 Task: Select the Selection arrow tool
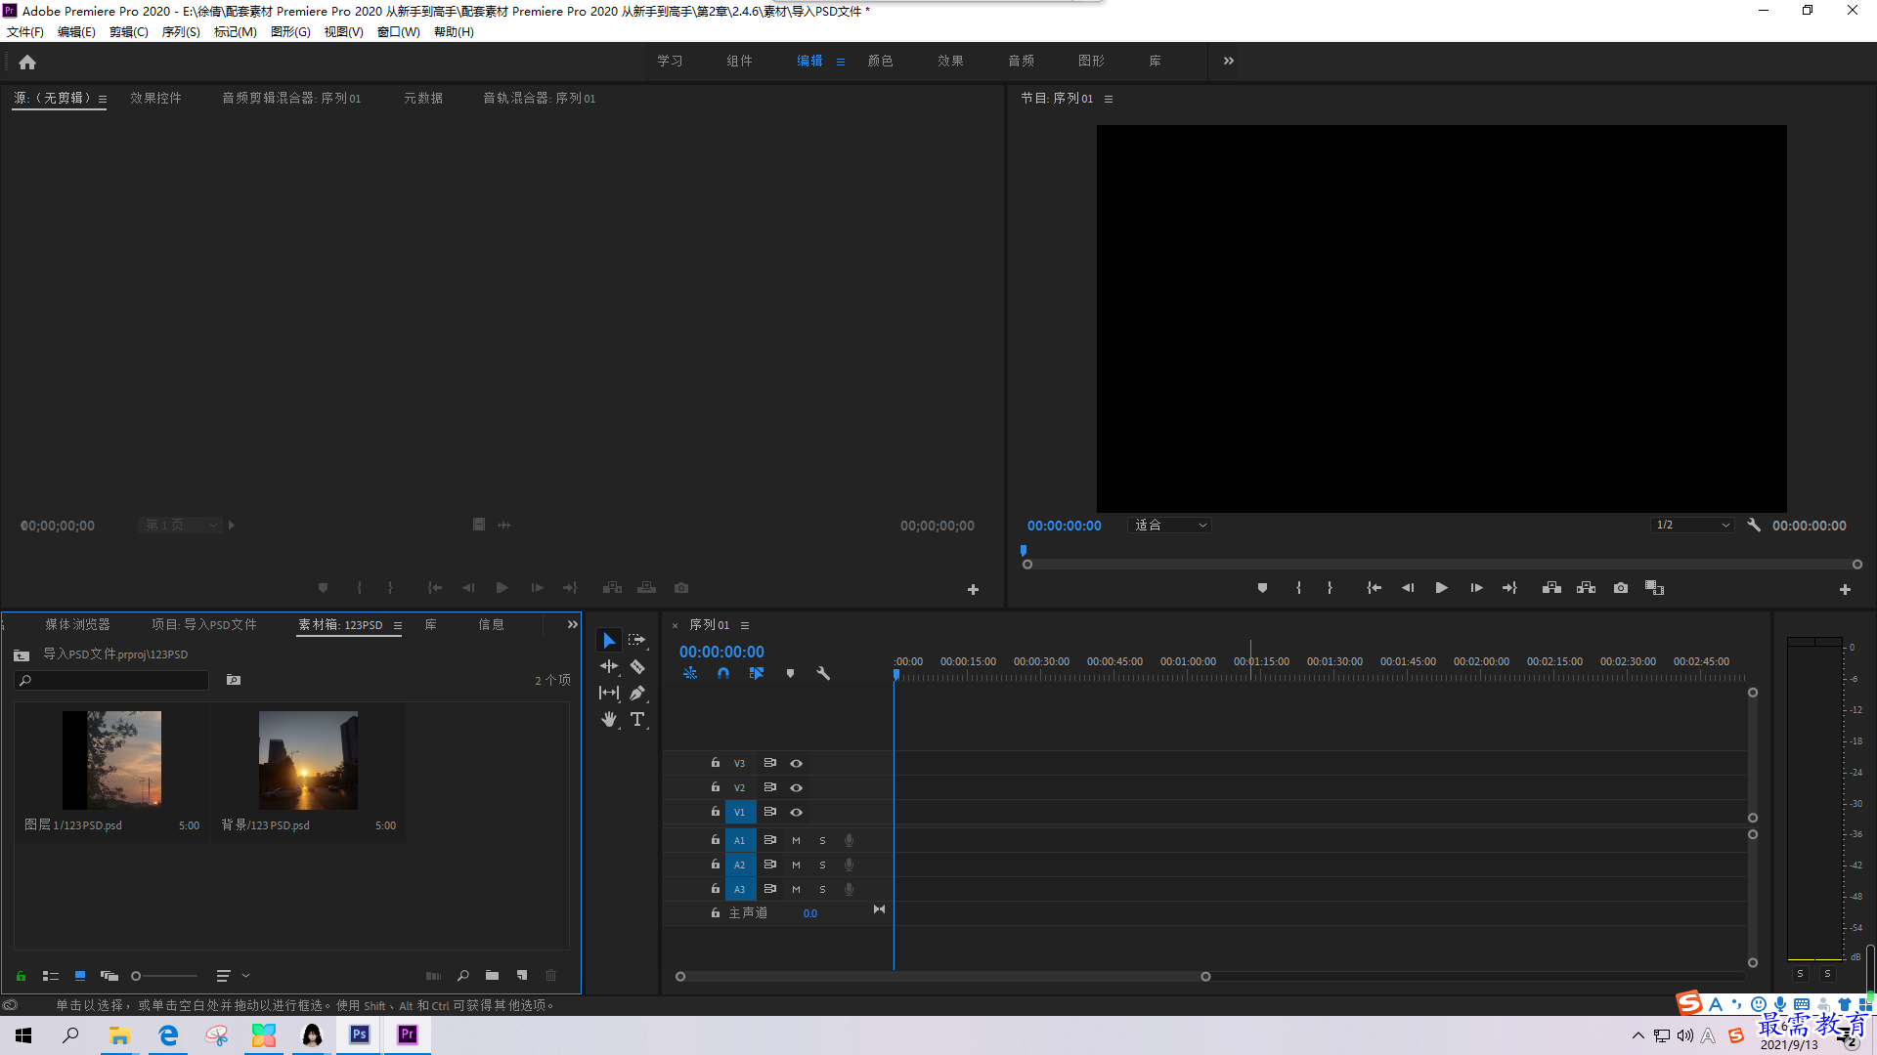click(x=609, y=640)
